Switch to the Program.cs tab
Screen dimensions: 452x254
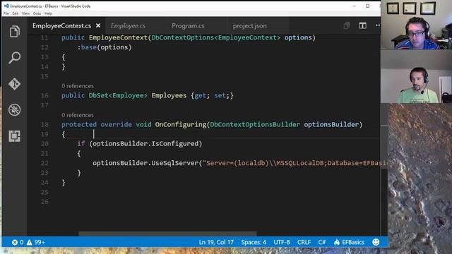tap(188, 26)
